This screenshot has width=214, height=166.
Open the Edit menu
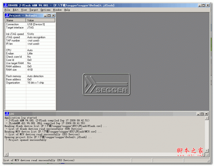click(16, 10)
